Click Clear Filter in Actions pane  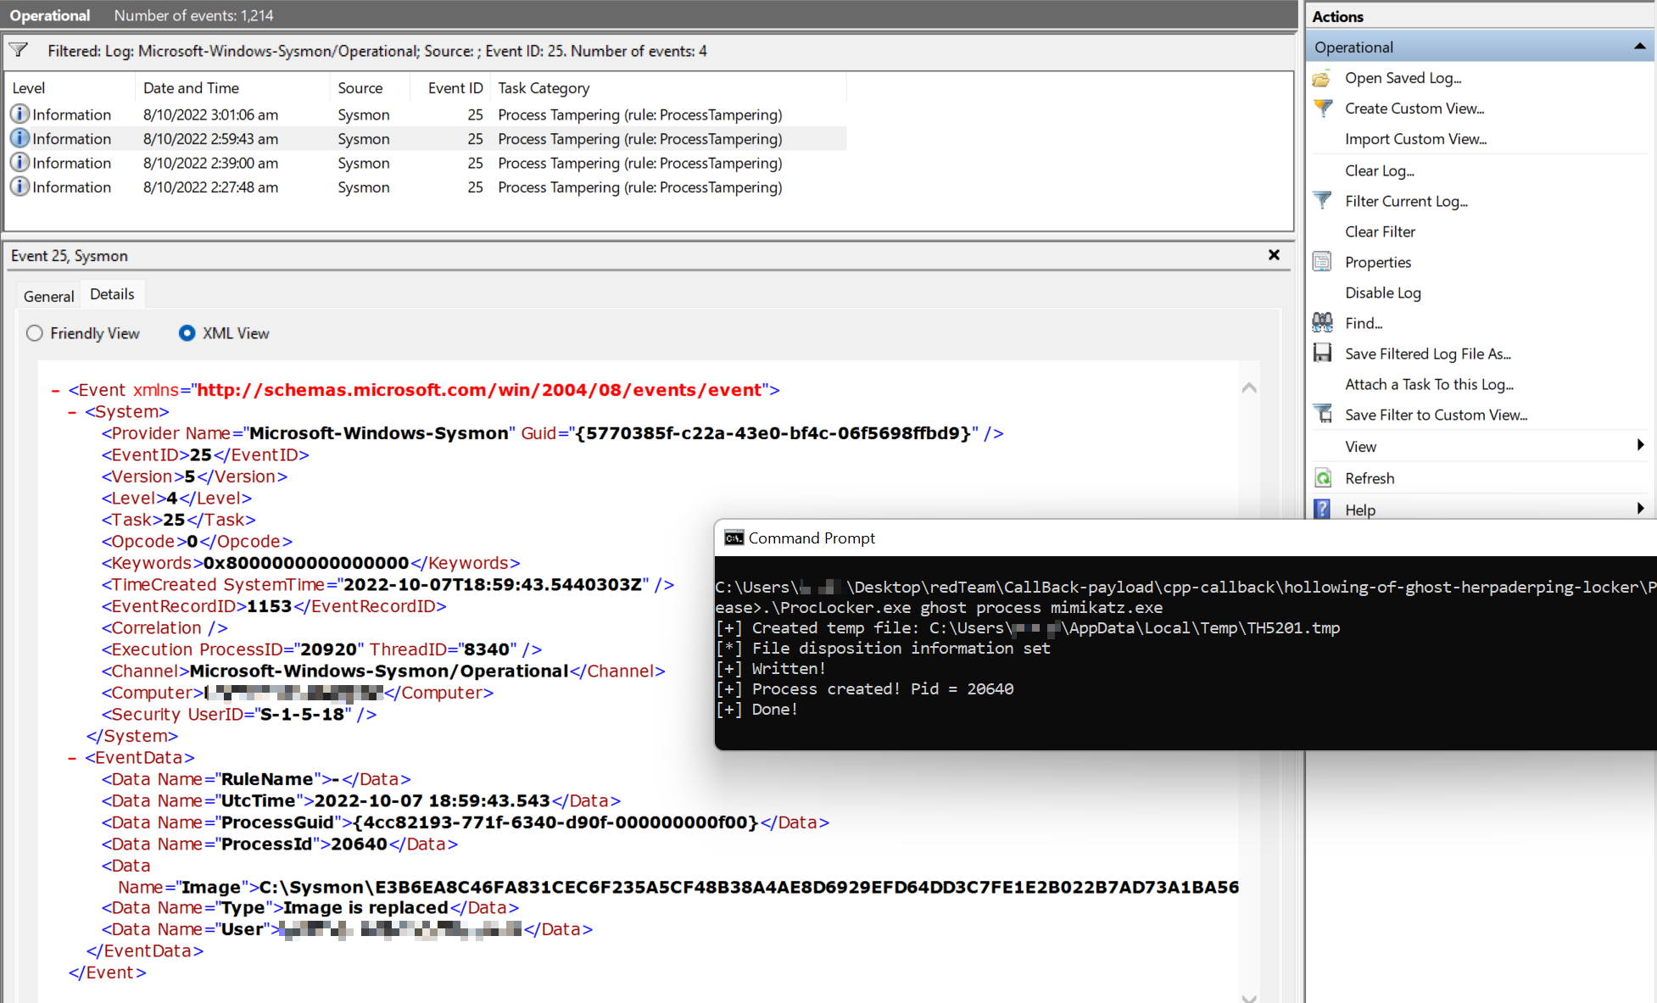[1380, 231]
